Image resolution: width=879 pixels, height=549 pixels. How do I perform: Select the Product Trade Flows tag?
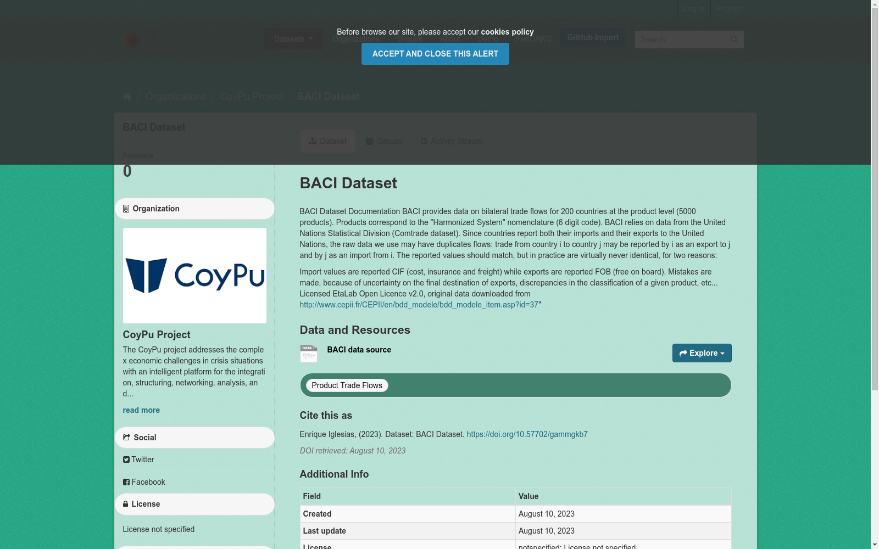coord(347,385)
